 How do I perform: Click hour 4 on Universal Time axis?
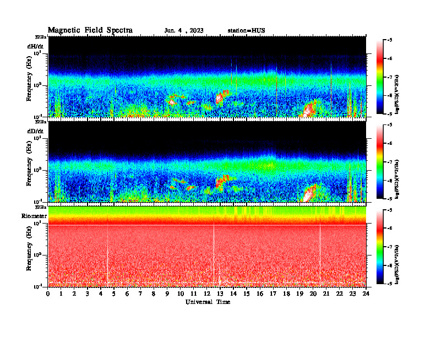101,294
